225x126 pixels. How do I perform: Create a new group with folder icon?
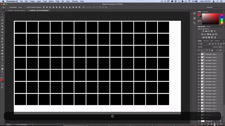tap(214, 124)
